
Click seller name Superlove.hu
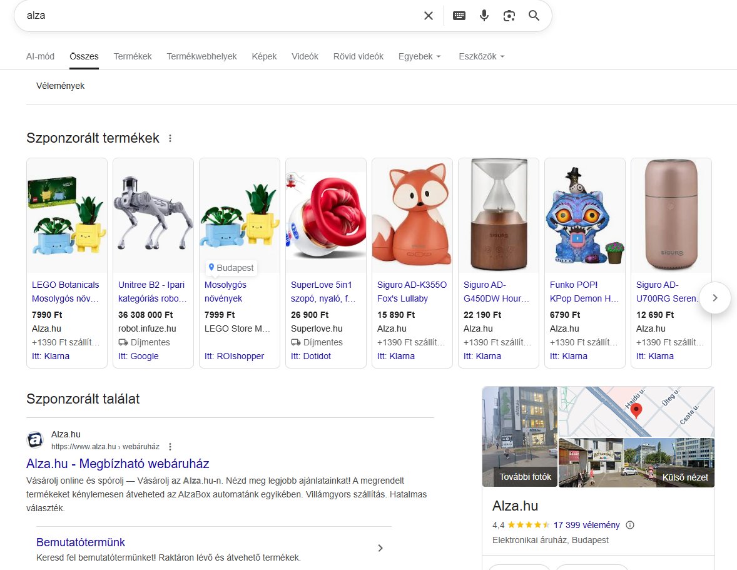pyautogui.click(x=317, y=328)
